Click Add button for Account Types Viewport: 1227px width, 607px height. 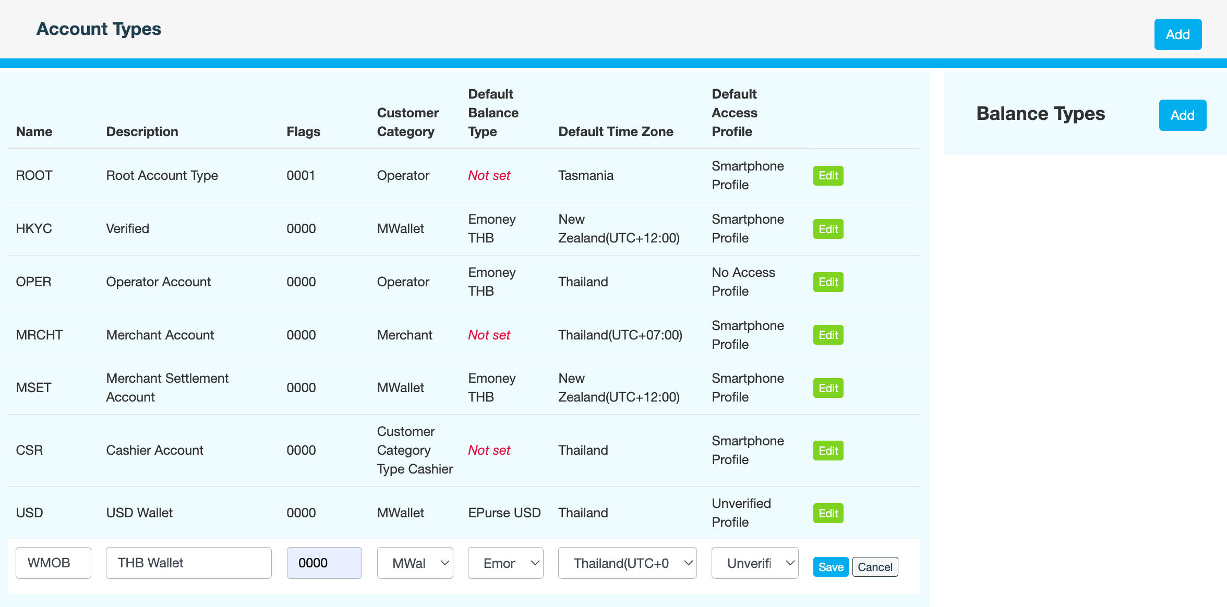pos(1177,34)
